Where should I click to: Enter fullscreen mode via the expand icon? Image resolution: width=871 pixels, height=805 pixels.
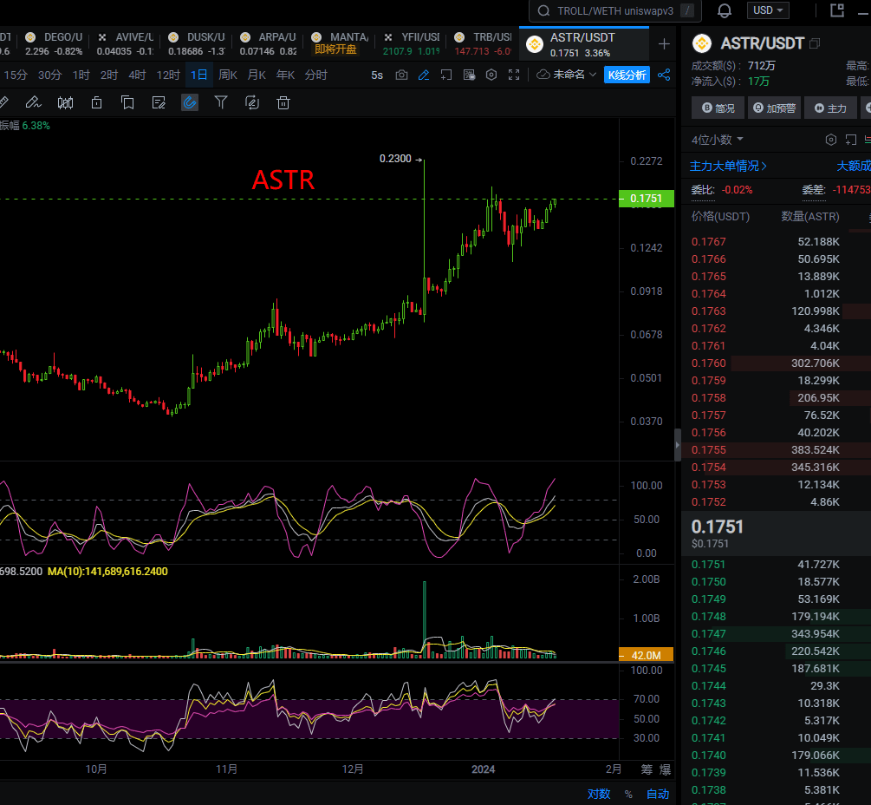[x=514, y=75]
